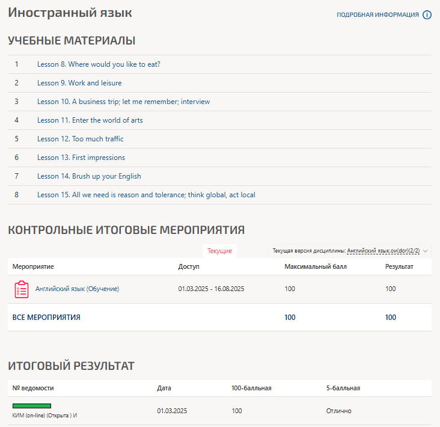Image resolution: width=440 pixels, height=427 pixels.
Task: View Lesson 13. First impressions
Action: click(x=81, y=158)
